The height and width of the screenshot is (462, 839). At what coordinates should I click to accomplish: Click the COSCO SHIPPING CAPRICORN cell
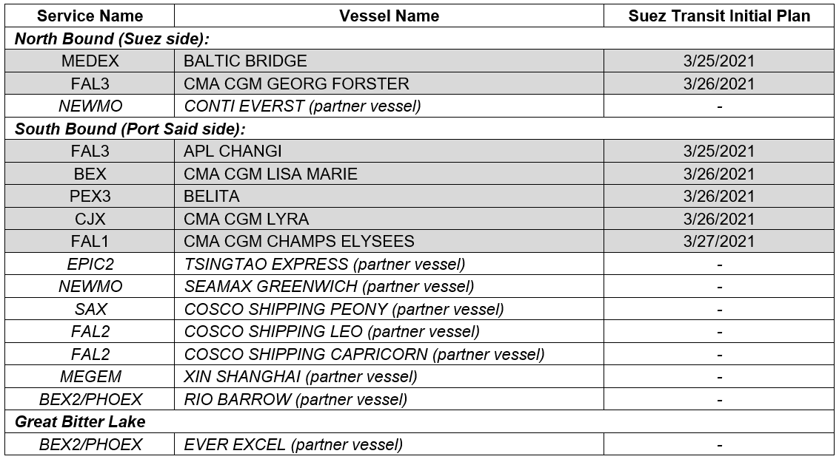pos(389,354)
